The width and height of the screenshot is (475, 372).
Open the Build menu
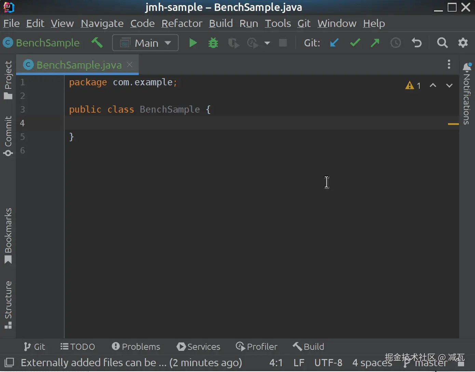pyautogui.click(x=221, y=23)
